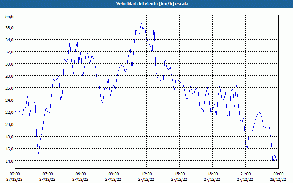Click the 12:00 time axis label

pos(147,174)
